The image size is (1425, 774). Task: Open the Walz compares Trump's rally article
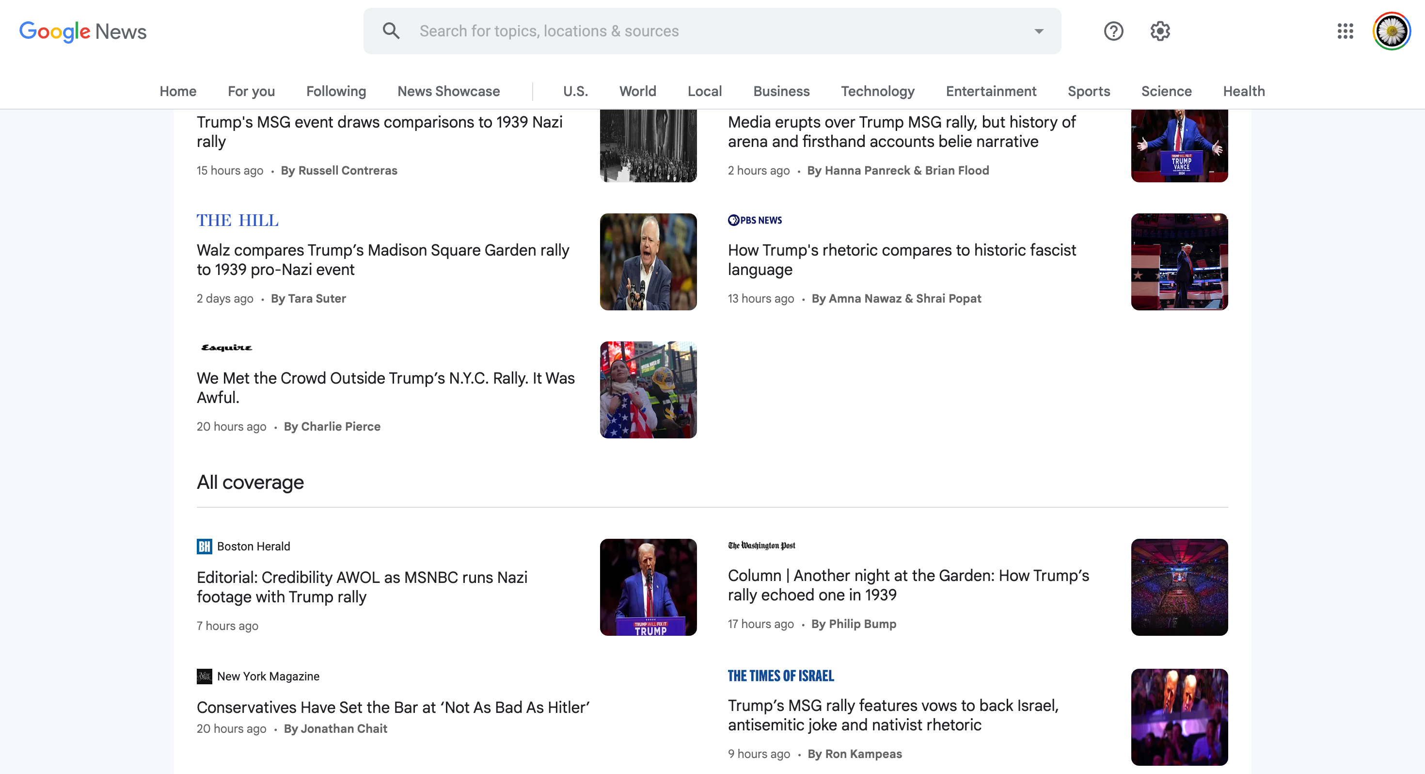[383, 259]
